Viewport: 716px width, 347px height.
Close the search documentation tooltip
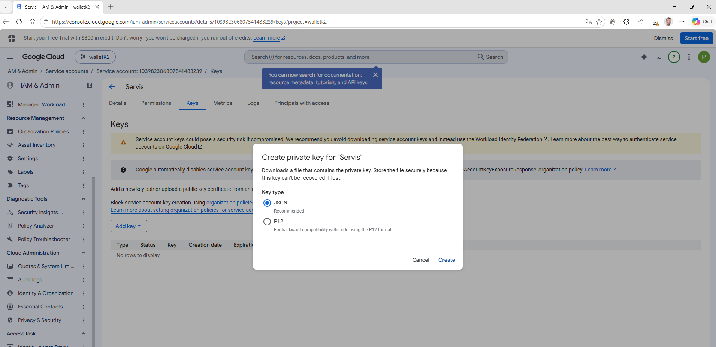click(x=375, y=75)
